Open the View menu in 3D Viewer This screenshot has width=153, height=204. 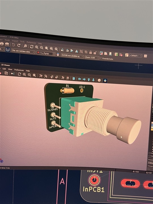tap(10, 69)
